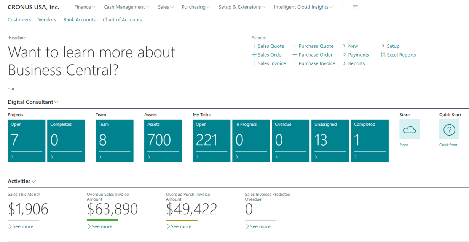The height and width of the screenshot is (242, 469).
Task: Create a new Sales Quote
Action: click(x=268, y=46)
